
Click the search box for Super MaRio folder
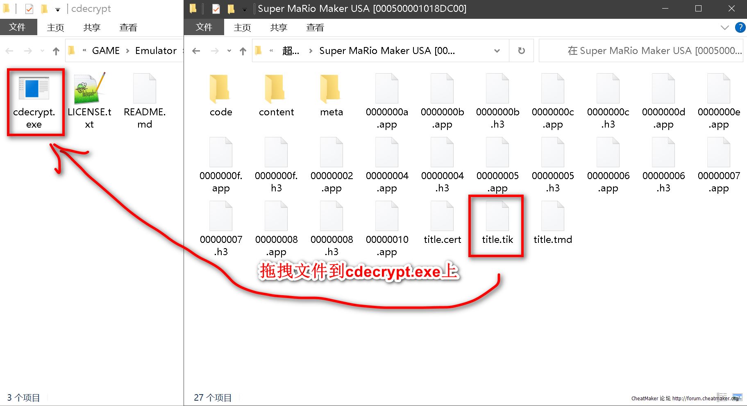tap(640, 51)
